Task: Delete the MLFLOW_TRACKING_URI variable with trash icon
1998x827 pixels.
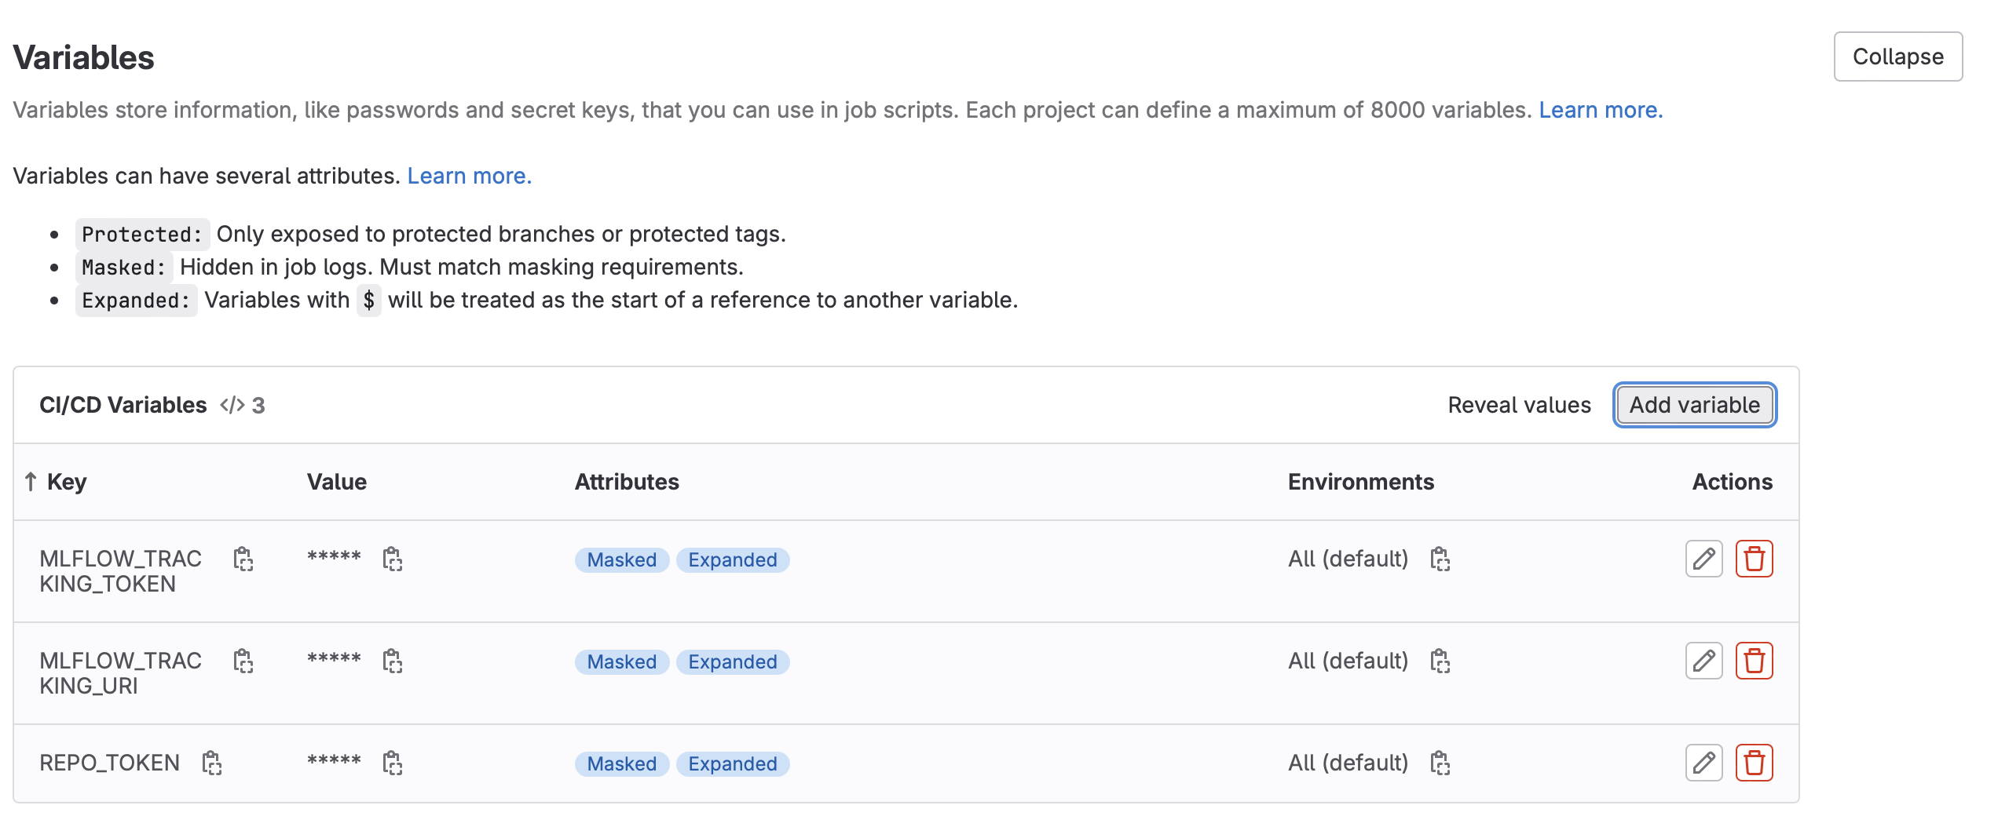Action: [x=1755, y=661]
